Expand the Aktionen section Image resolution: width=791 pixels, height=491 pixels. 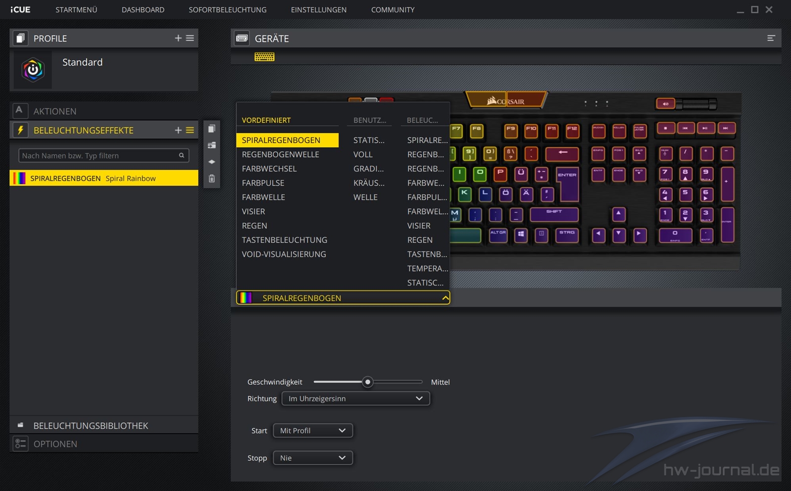point(104,111)
